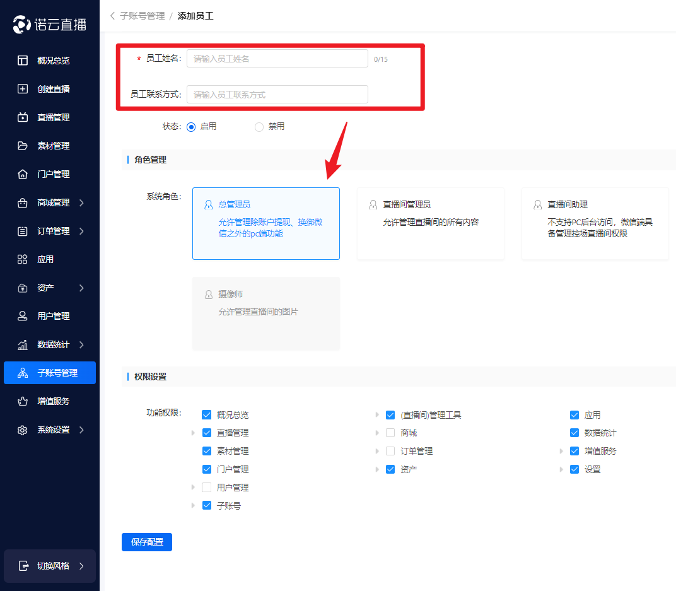Click the 门户管理 home icon
This screenshot has width=676, height=591.
(23, 174)
